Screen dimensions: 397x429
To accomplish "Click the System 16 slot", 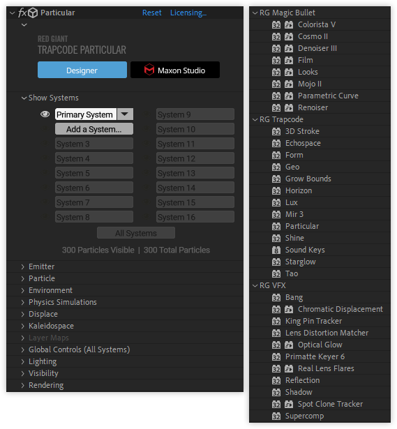I will click(x=195, y=217).
